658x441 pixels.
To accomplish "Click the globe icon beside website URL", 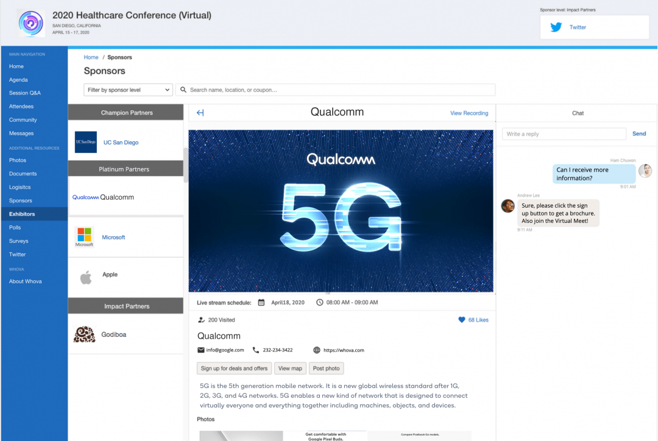I will [317, 350].
